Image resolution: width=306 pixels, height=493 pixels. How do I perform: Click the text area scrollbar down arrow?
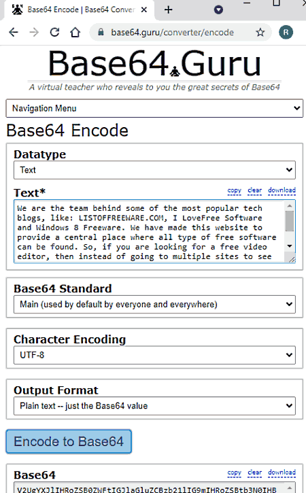click(x=290, y=246)
